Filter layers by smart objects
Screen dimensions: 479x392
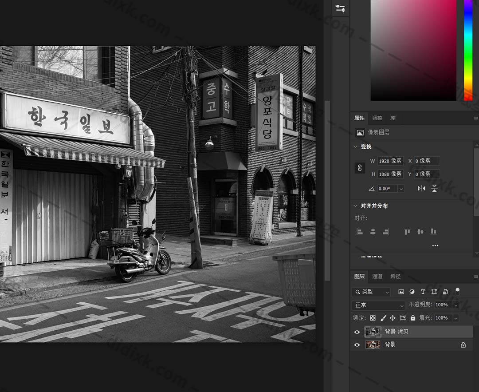click(x=445, y=292)
